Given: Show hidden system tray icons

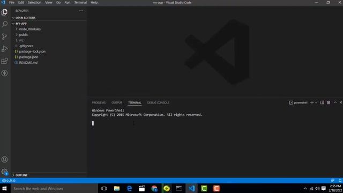Looking at the screenshot, I should pos(305,188).
